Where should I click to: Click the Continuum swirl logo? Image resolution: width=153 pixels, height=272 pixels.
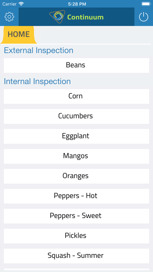coord(57,17)
